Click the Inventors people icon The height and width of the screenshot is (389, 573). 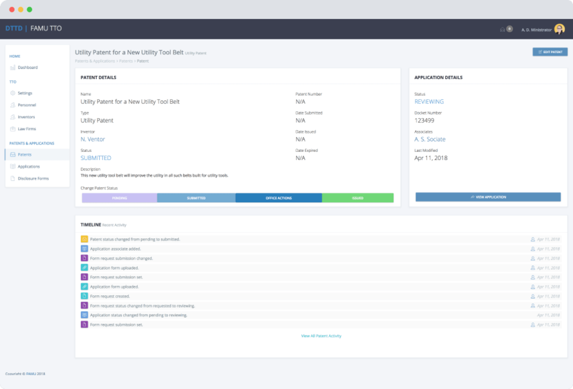(13, 117)
